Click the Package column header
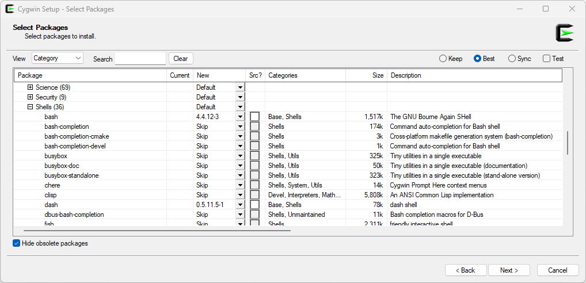This screenshot has width=586, height=283. tap(90, 75)
